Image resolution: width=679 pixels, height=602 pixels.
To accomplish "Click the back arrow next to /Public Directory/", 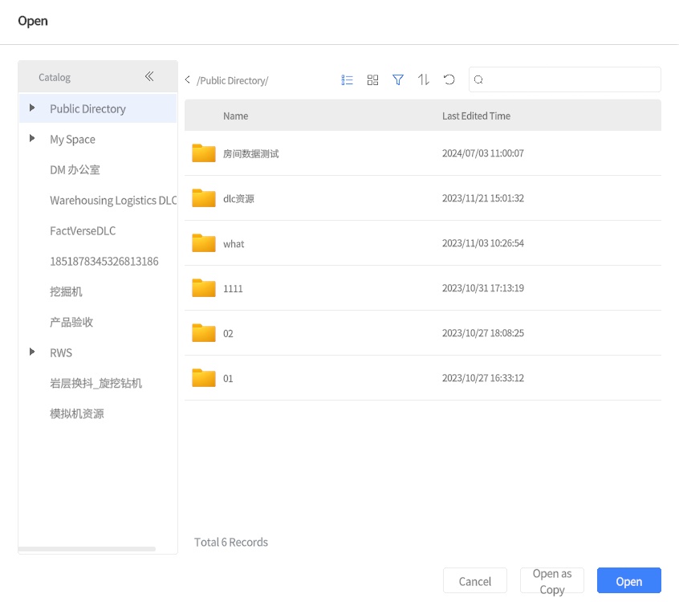I will (x=186, y=80).
